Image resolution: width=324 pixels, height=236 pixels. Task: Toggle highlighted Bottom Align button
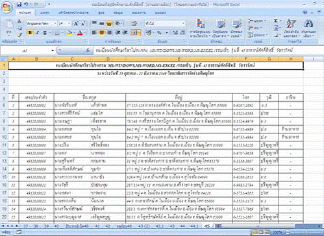[109, 23]
